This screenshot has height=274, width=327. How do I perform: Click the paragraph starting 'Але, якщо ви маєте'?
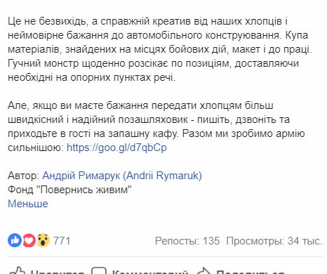coord(156,126)
